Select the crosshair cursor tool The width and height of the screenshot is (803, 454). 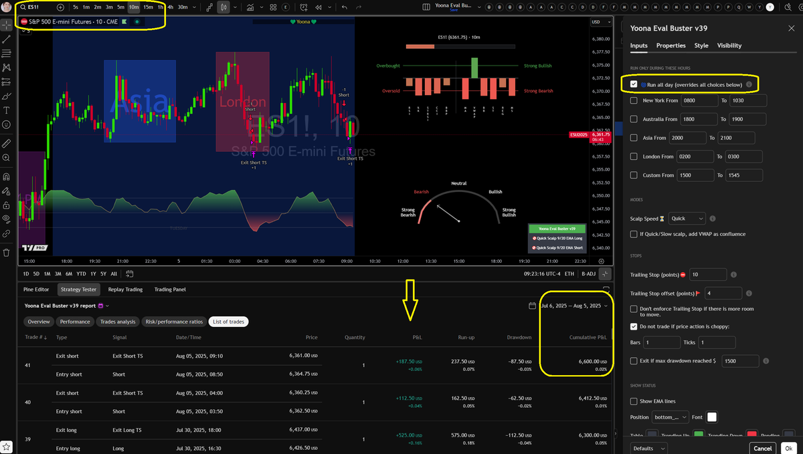point(6,25)
